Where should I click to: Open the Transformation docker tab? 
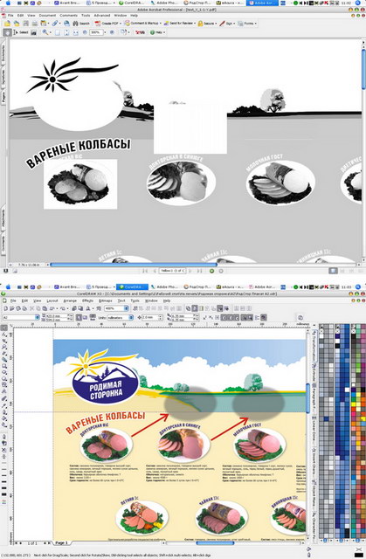(314, 346)
